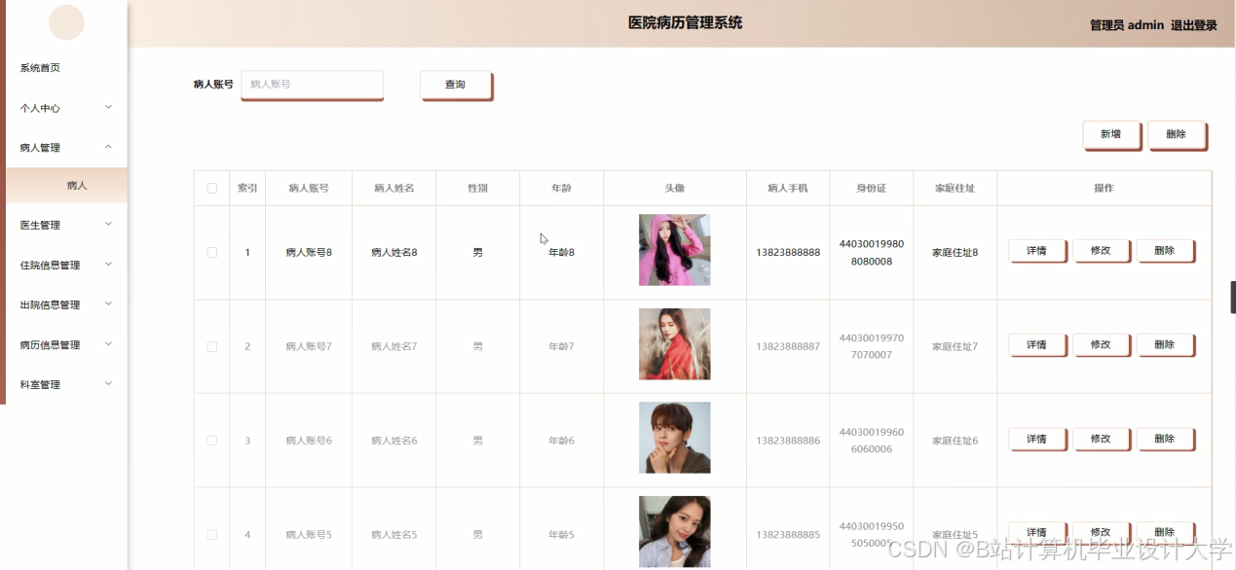Click the 性别 column header
The image size is (1236, 570).
pyautogui.click(x=477, y=188)
